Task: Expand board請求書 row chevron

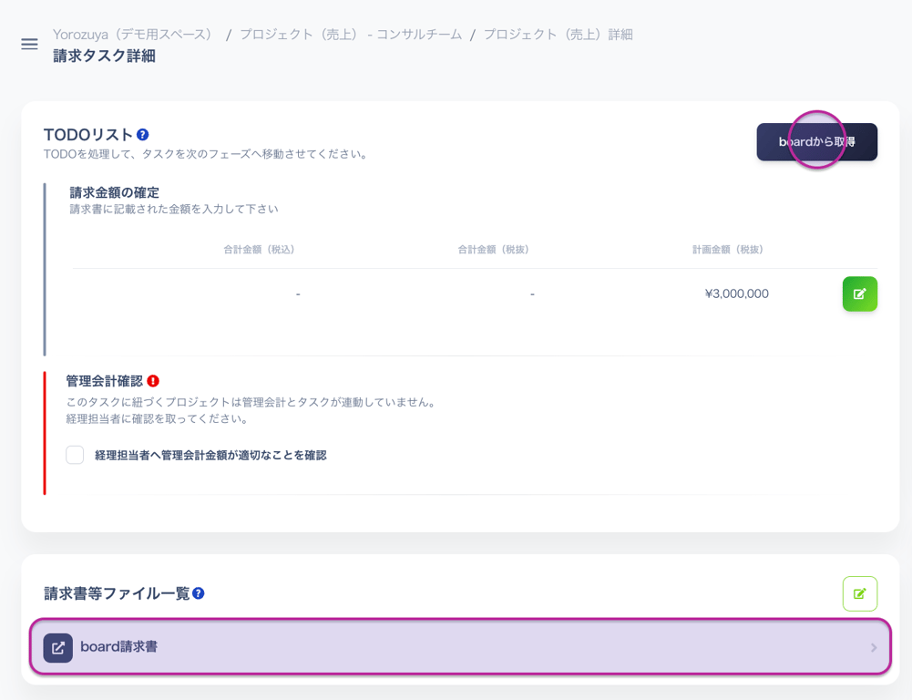Action: point(874,648)
